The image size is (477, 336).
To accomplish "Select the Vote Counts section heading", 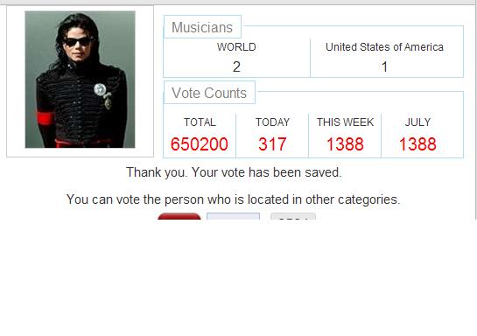I will (x=209, y=93).
